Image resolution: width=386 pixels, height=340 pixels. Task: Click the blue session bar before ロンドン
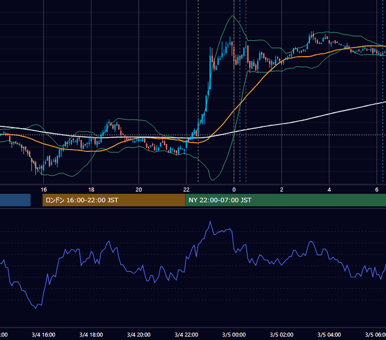15,200
